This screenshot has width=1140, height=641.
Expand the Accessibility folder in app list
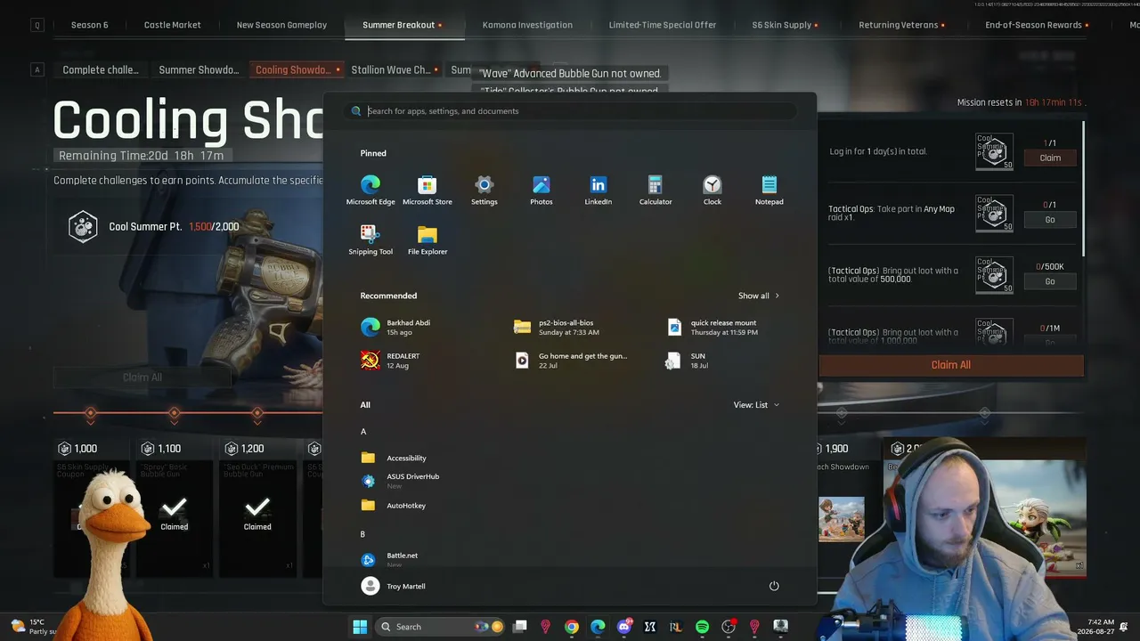(x=394, y=458)
